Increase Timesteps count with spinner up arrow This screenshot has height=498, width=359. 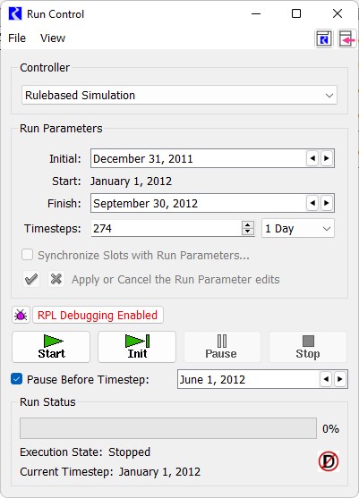pos(248,224)
